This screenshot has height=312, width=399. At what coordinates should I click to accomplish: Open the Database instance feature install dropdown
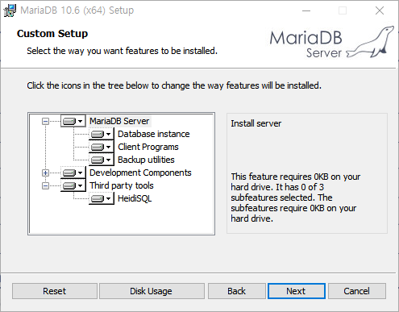pyautogui.click(x=102, y=134)
